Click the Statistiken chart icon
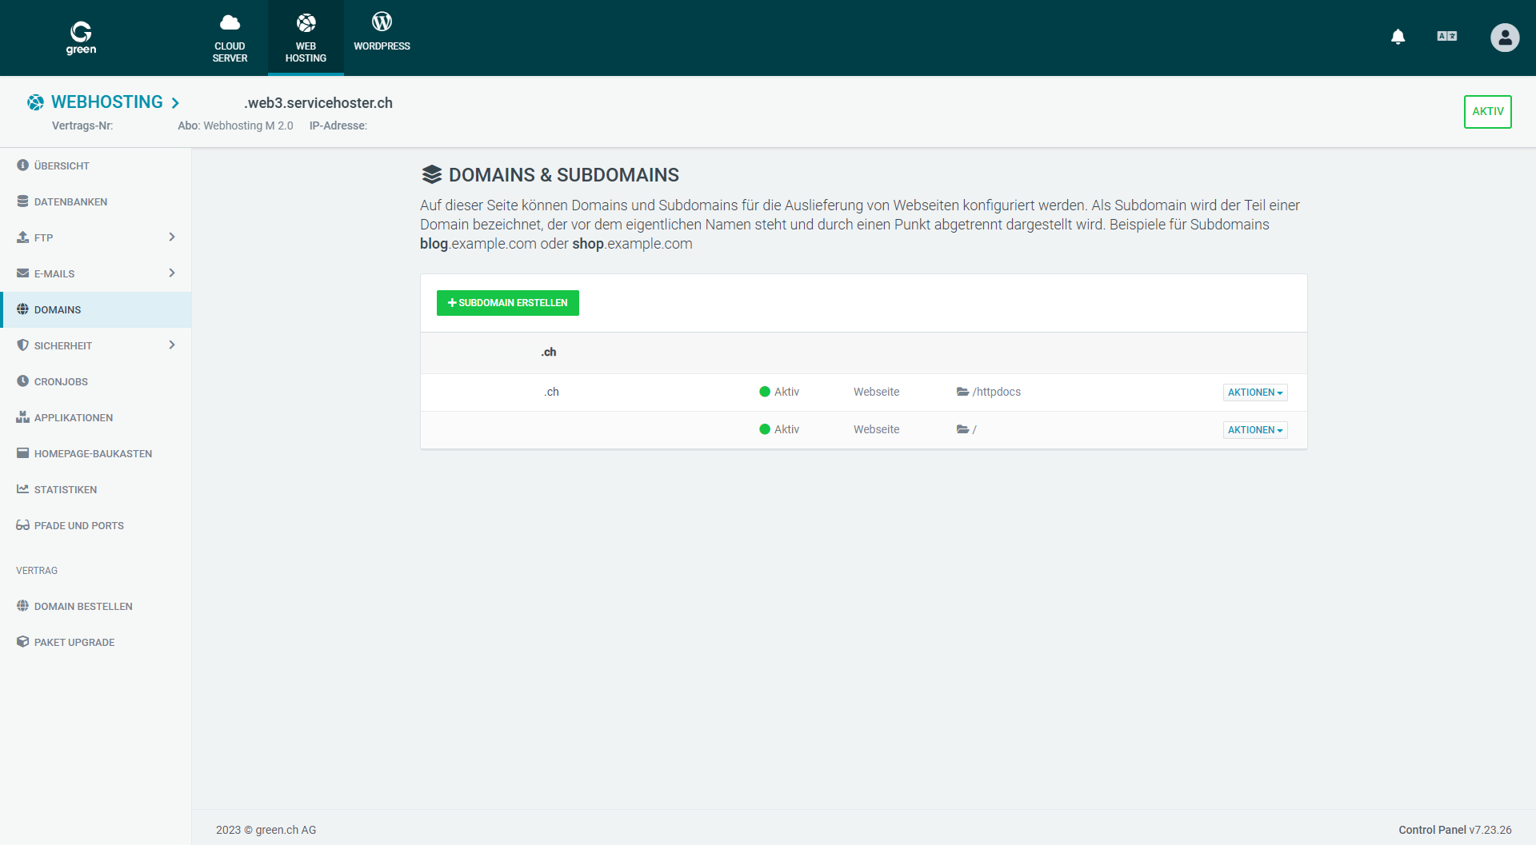Screen dimensions: 1536x845 tap(22, 488)
